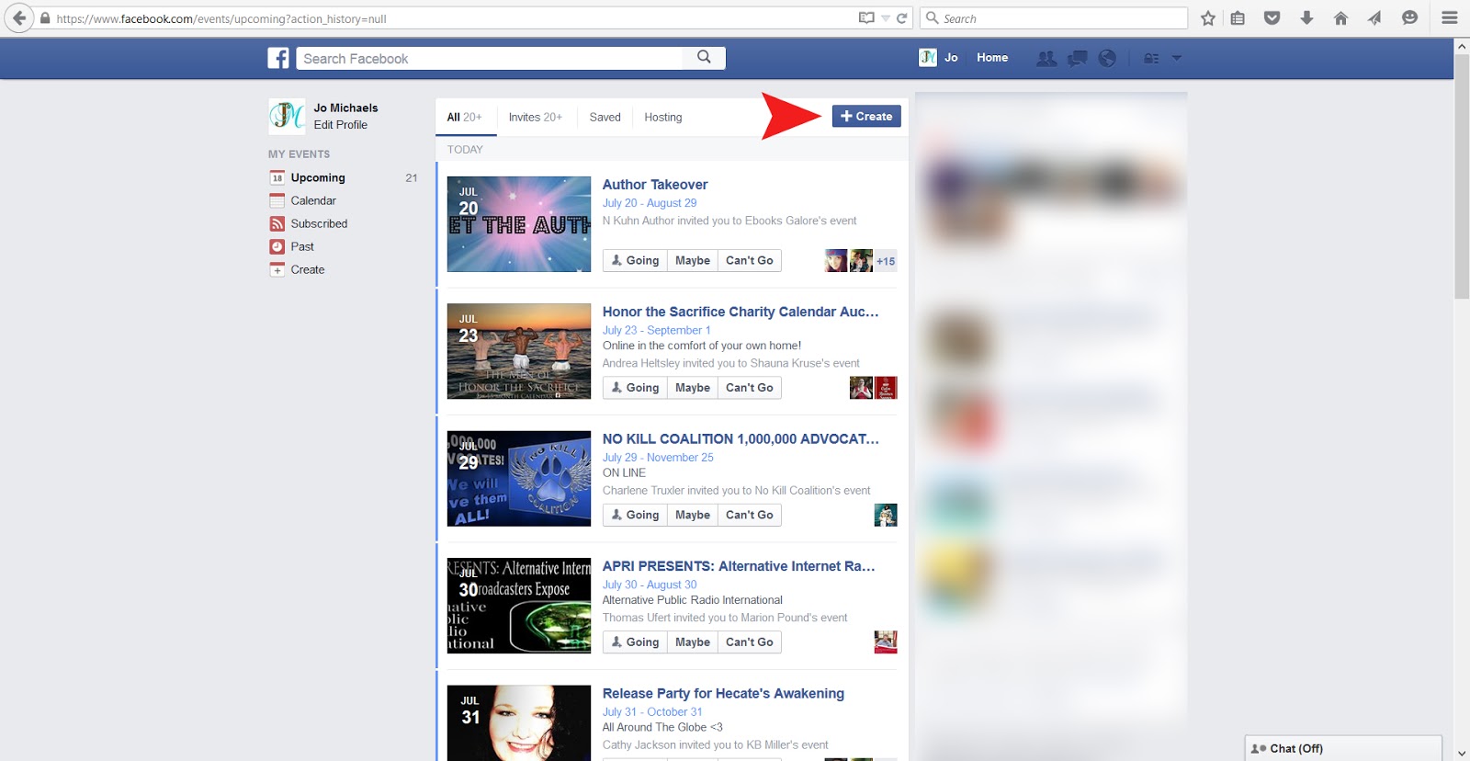The height and width of the screenshot is (761, 1470).
Task: Click Can't Go for APRI PRESENTS event
Action: [x=750, y=642]
